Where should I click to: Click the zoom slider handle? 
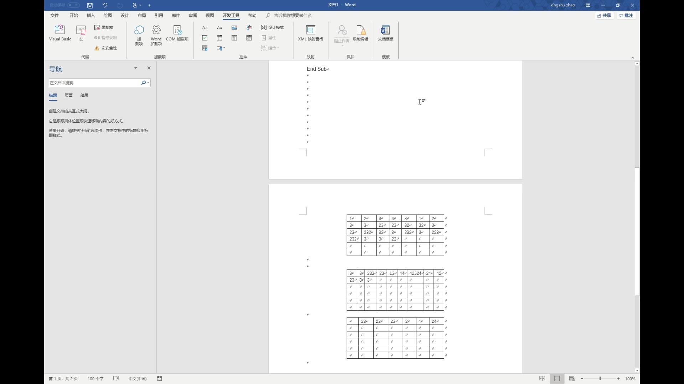(600, 379)
